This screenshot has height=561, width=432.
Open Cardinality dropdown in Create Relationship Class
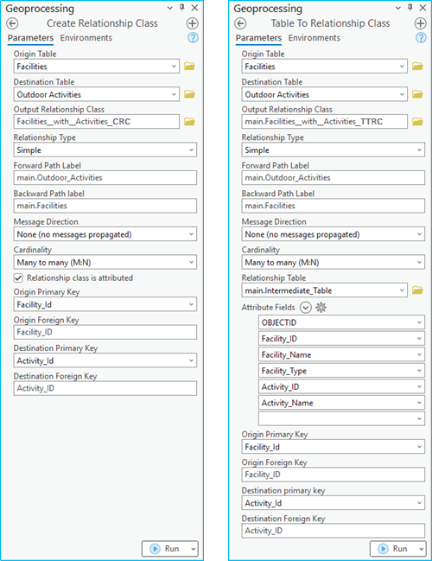click(105, 262)
